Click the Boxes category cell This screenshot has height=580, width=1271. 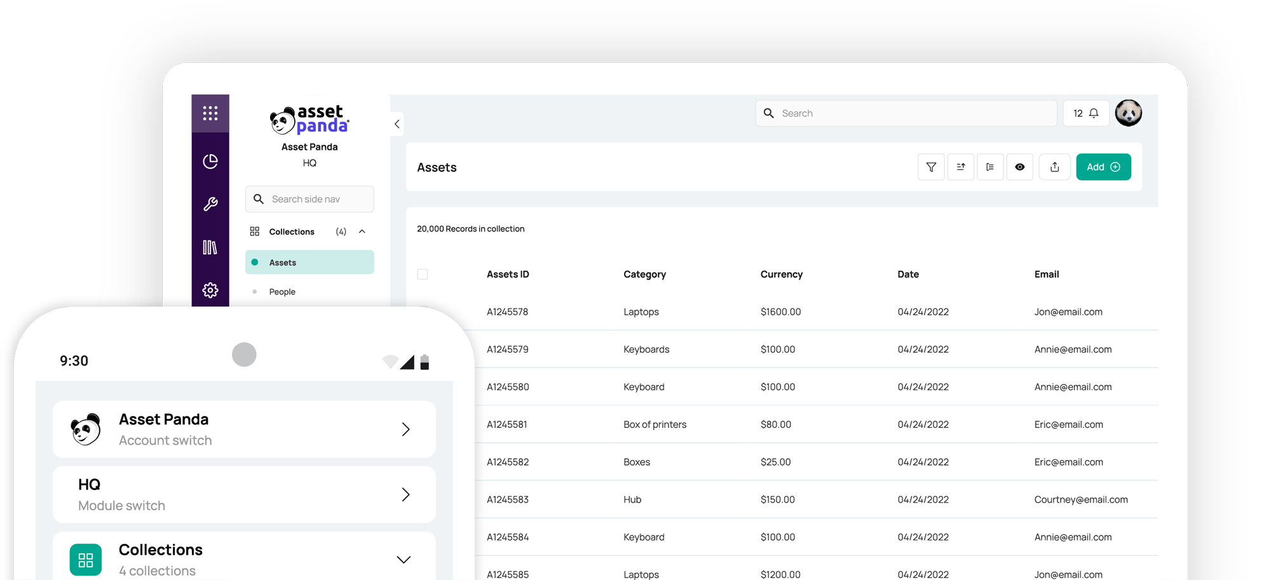click(x=637, y=462)
